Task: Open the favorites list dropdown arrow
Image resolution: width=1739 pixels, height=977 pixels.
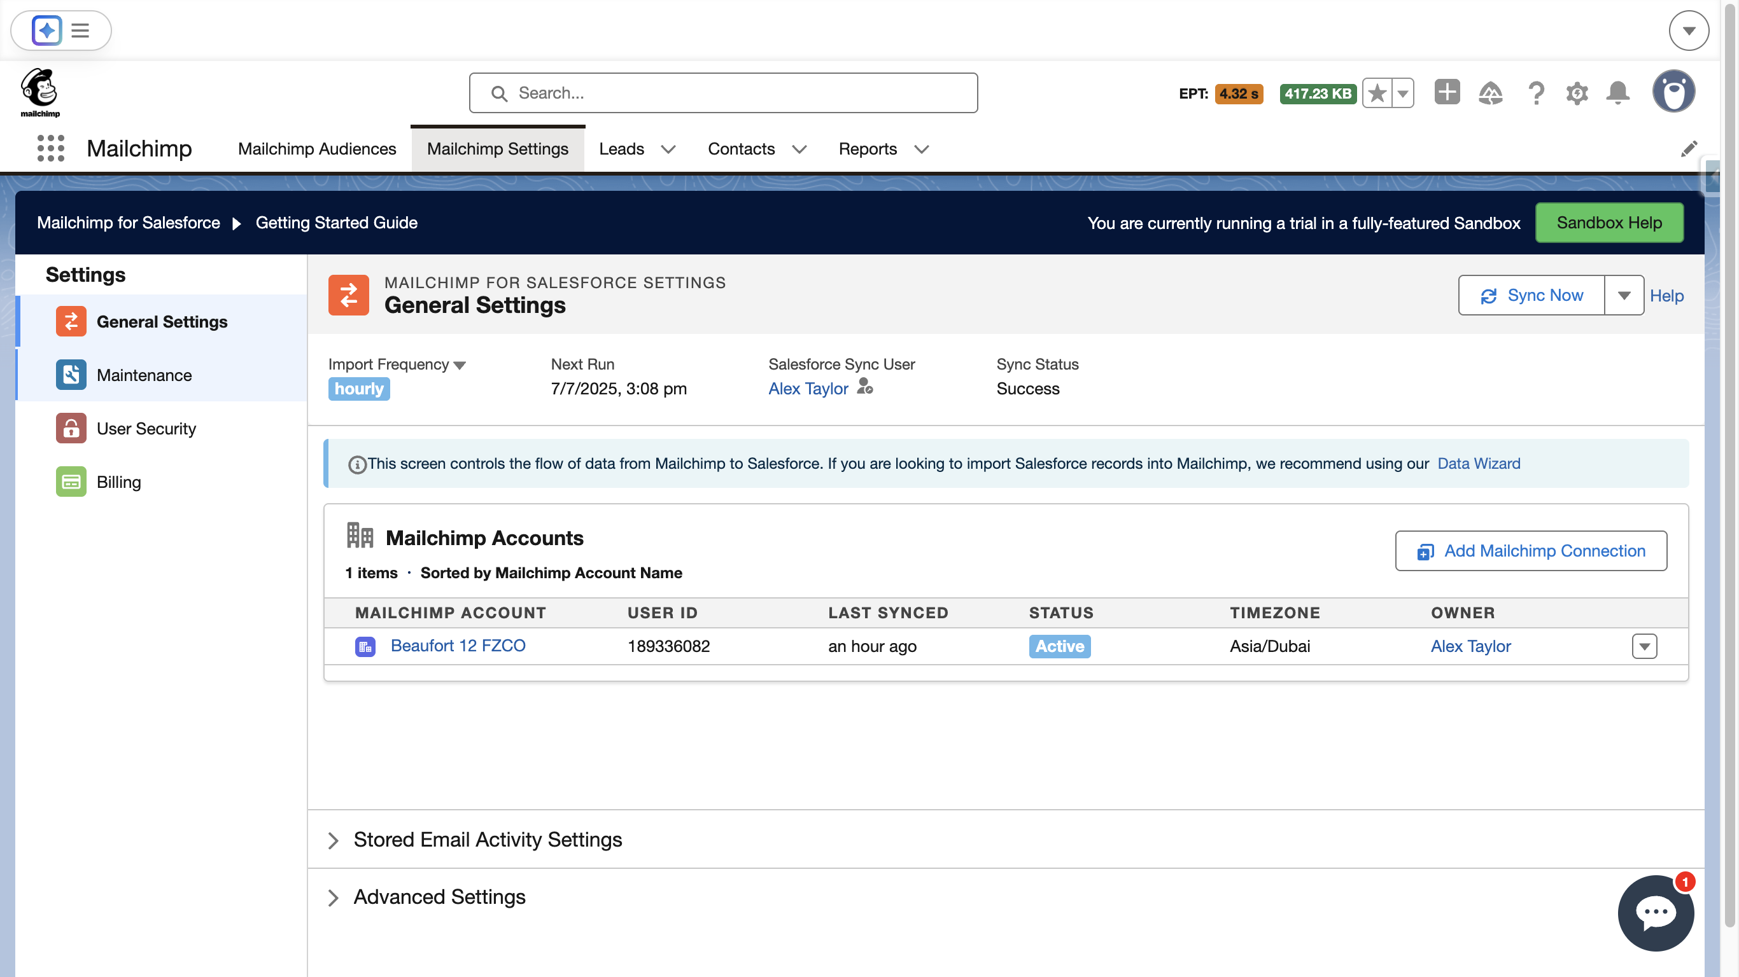Action: (x=1403, y=93)
